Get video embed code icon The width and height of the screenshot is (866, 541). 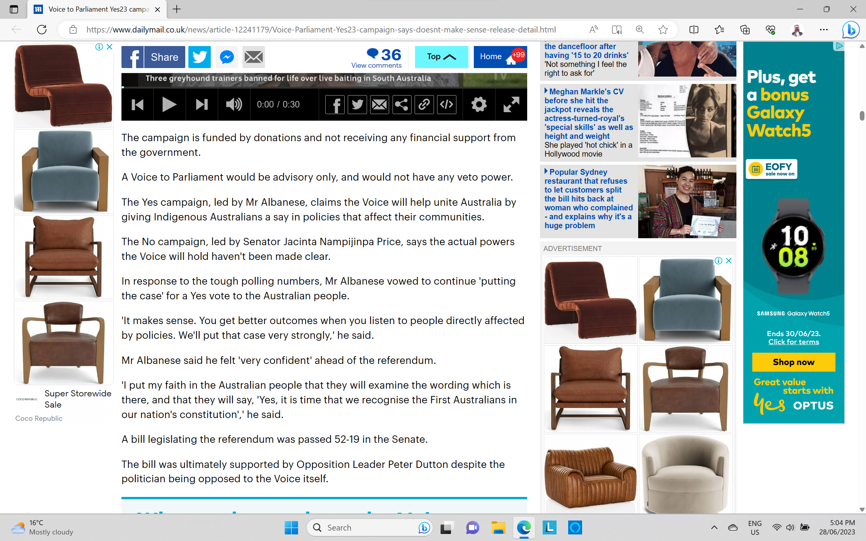tap(447, 104)
